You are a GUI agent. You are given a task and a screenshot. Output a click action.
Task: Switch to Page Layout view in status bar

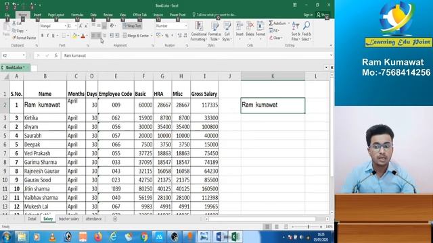pos(277,227)
